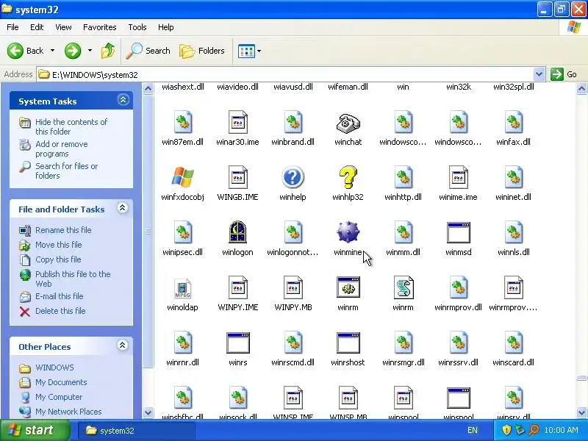Open My Documents in Other Places

coord(61,382)
